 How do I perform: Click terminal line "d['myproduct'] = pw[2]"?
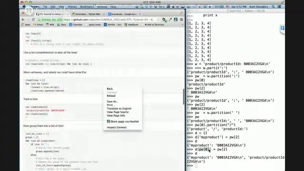(x=217, y=137)
